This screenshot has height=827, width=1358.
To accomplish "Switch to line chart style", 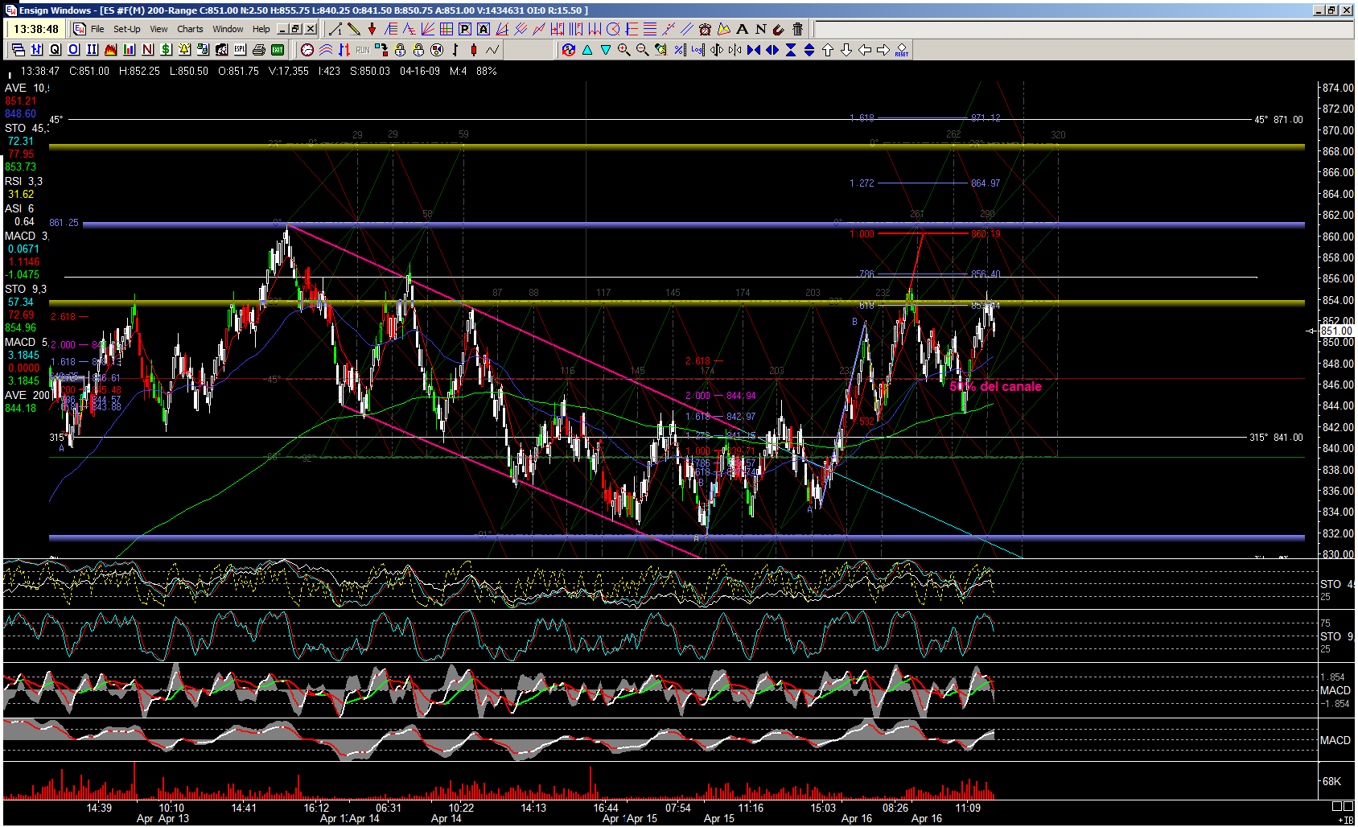I will (492, 50).
